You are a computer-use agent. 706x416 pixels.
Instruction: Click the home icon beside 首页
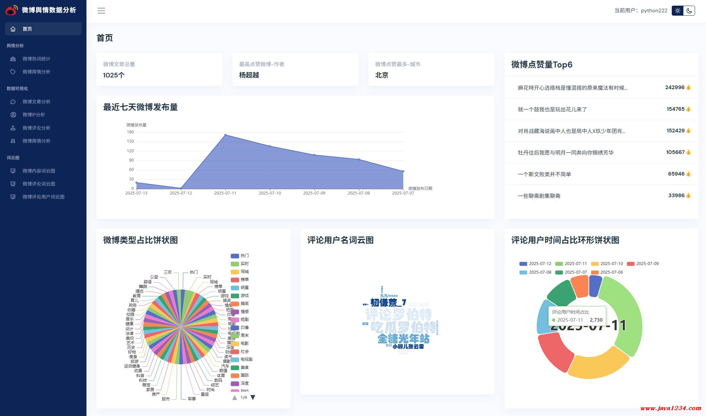(13, 29)
